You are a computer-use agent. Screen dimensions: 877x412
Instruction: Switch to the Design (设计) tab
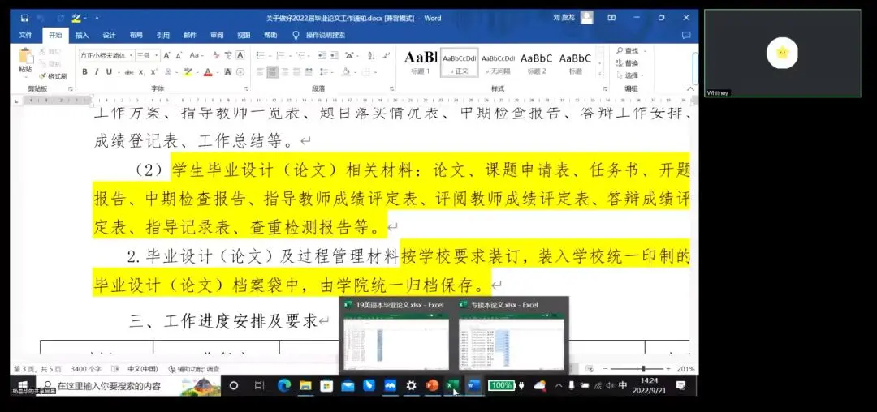pyautogui.click(x=109, y=35)
